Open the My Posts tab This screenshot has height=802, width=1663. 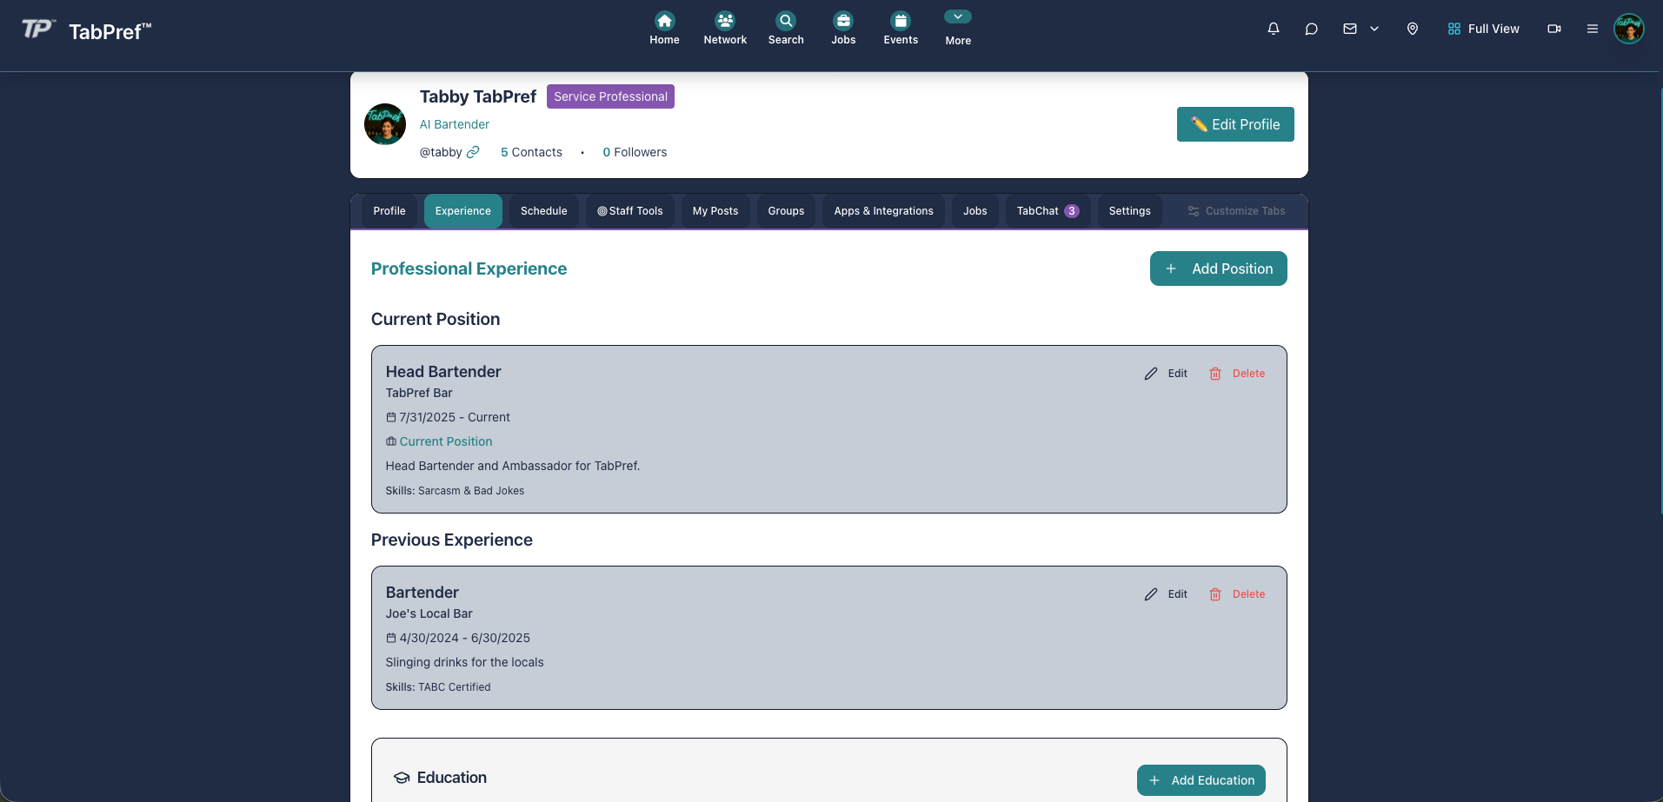pyautogui.click(x=715, y=211)
